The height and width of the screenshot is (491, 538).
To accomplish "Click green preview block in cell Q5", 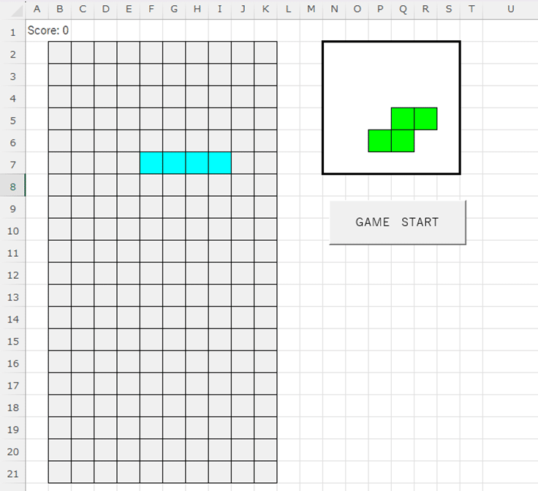I will tap(403, 119).
